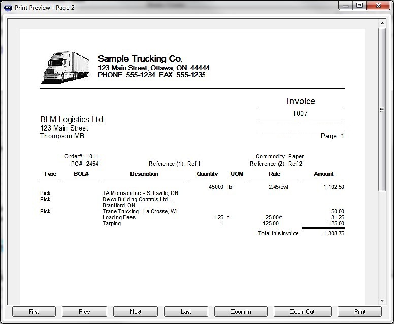Click the BLM Logistics Ltd. customer name

pos(72,119)
